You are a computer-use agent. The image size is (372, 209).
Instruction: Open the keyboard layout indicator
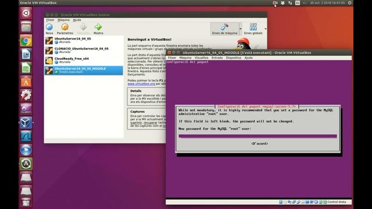coord(298,3)
